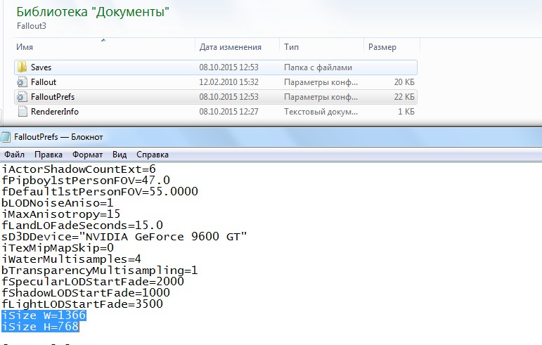Click the highlighted line iSize W=1366
Viewport: 542px width, 345px height.
(x=44, y=315)
